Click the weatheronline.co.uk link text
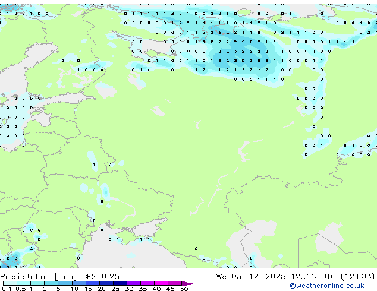Screen dimensions: 377x291 click(x=327, y=286)
